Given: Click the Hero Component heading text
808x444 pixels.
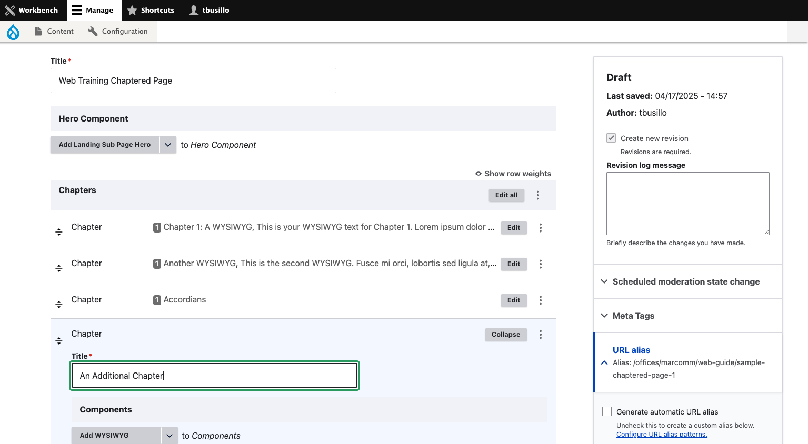Looking at the screenshot, I should (93, 119).
